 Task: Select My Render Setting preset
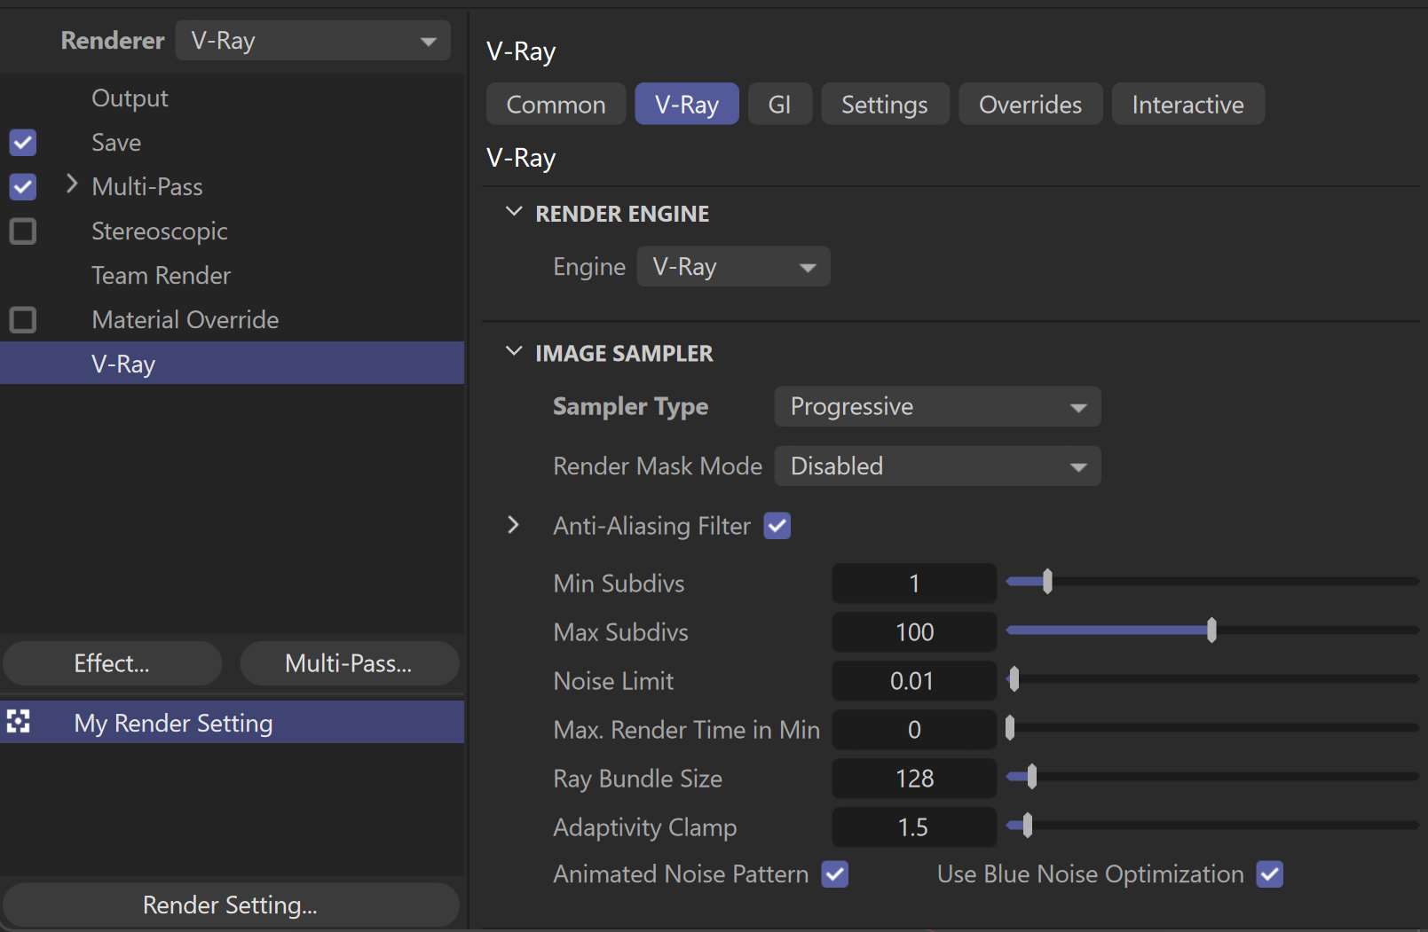click(x=232, y=722)
